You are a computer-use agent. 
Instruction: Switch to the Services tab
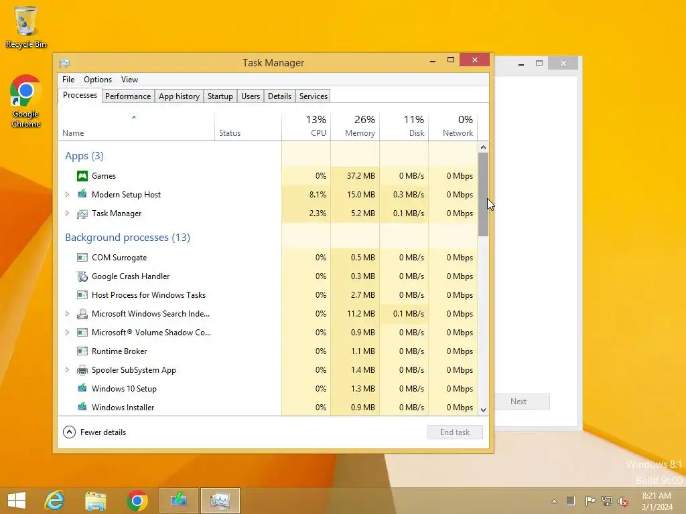click(314, 96)
